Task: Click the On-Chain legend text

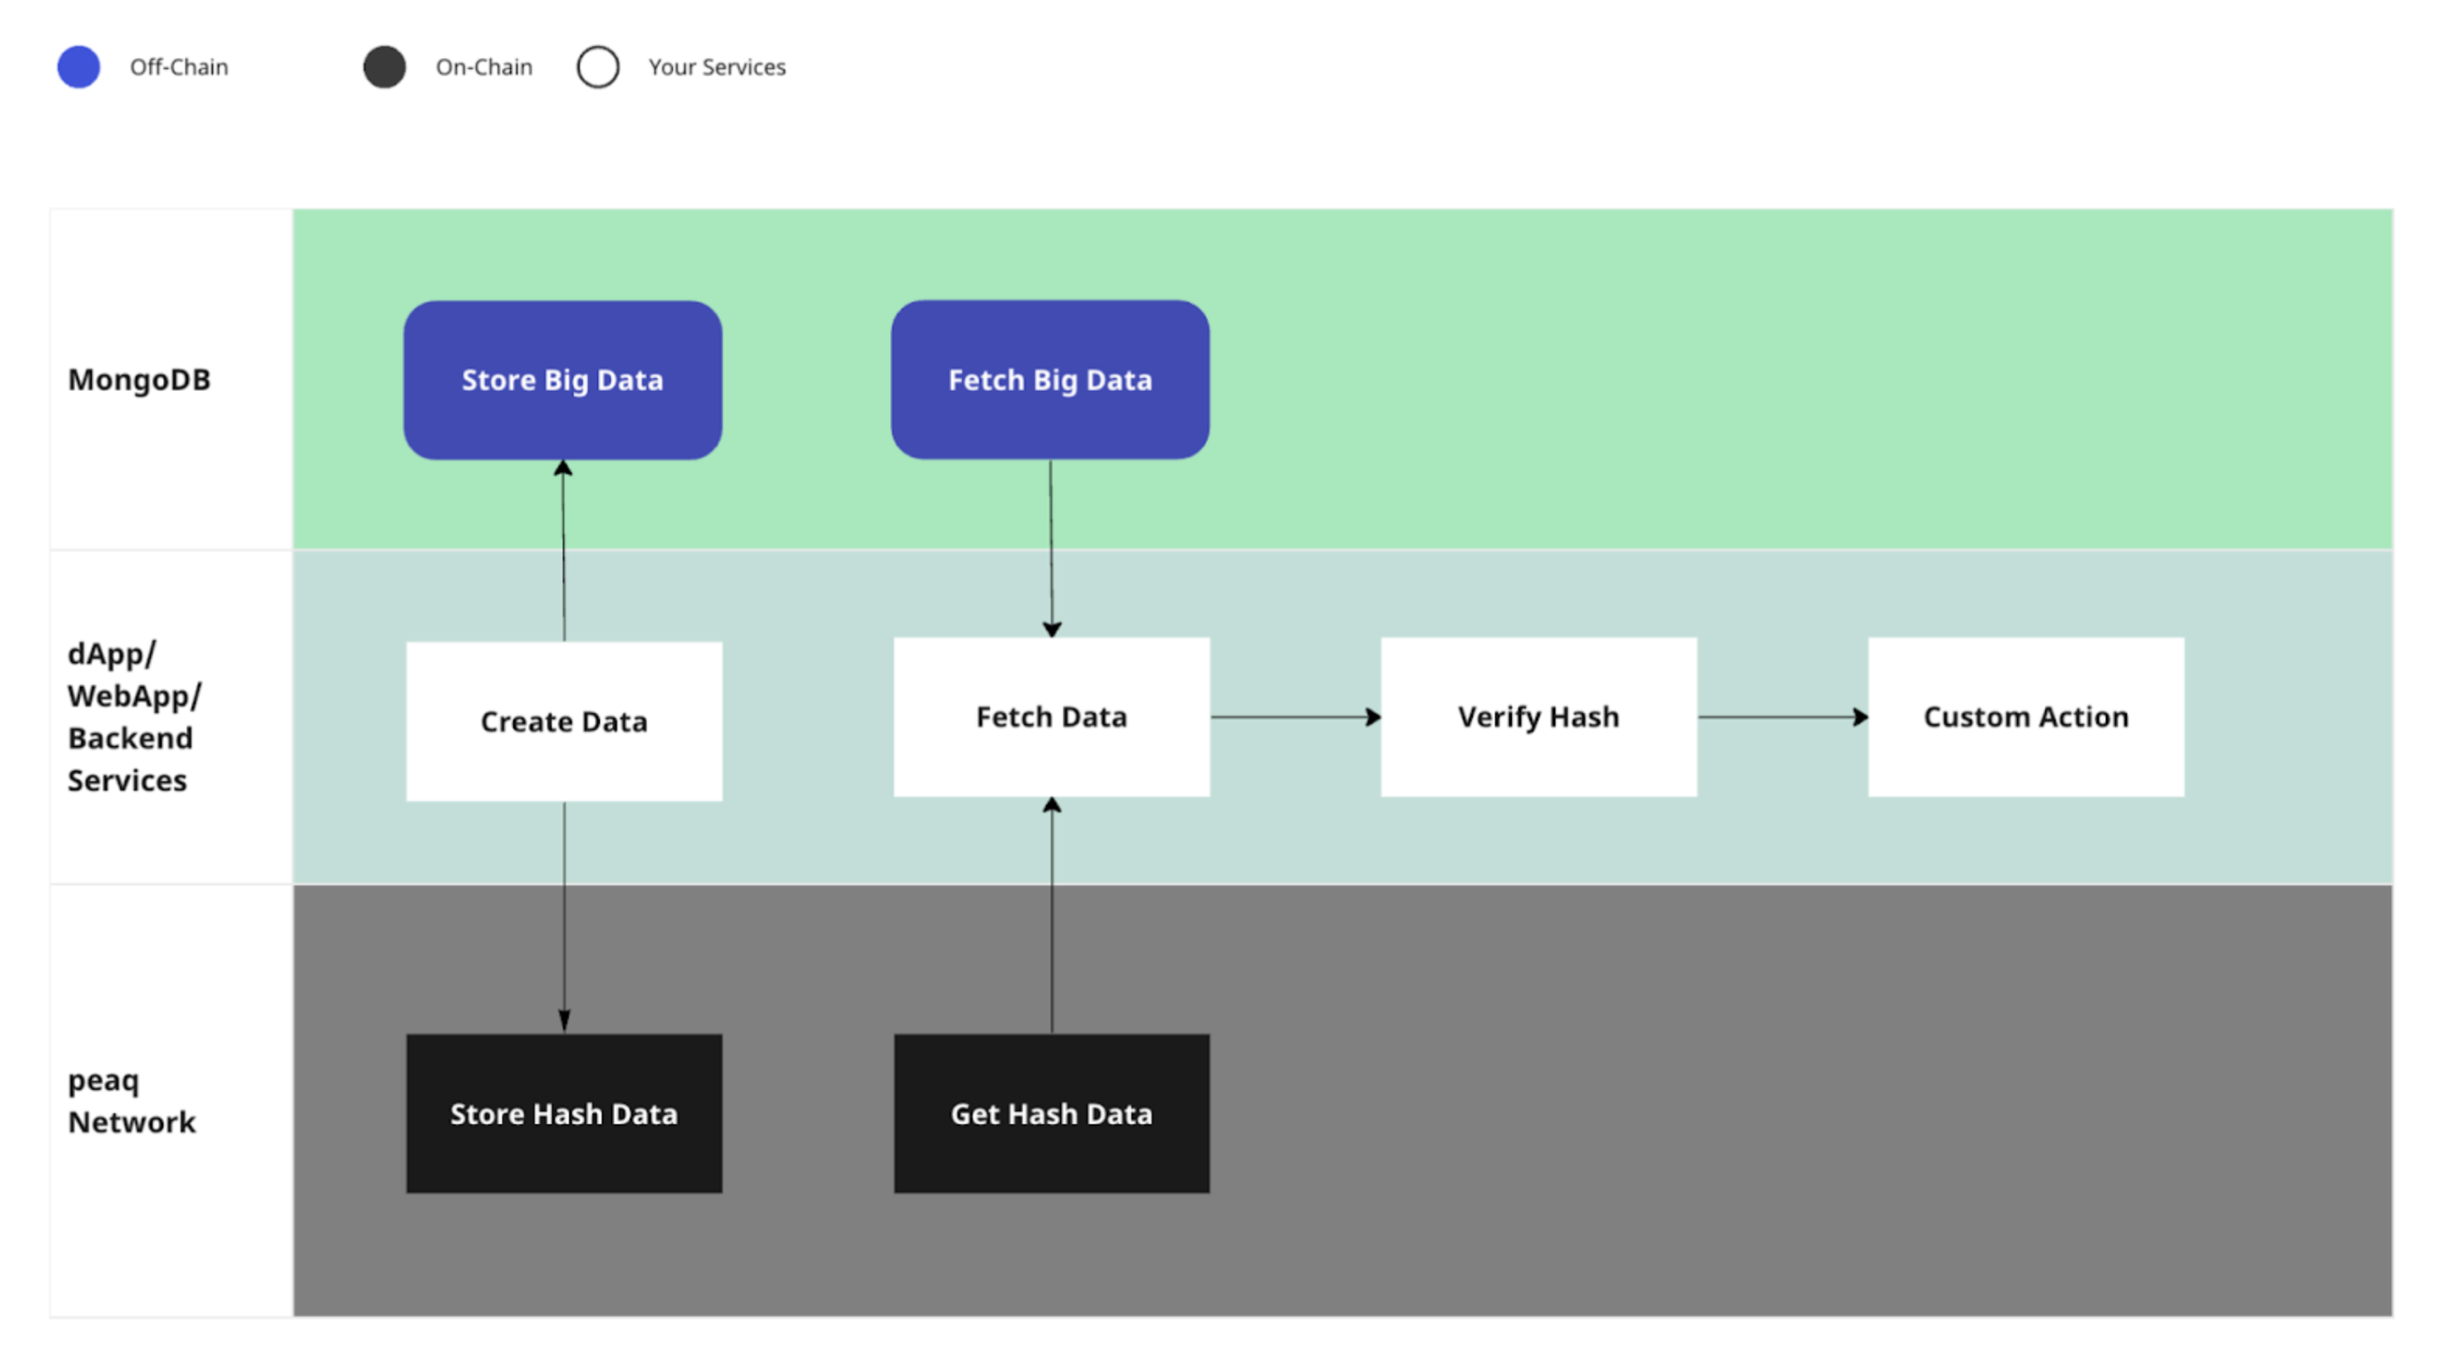Action: [484, 67]
